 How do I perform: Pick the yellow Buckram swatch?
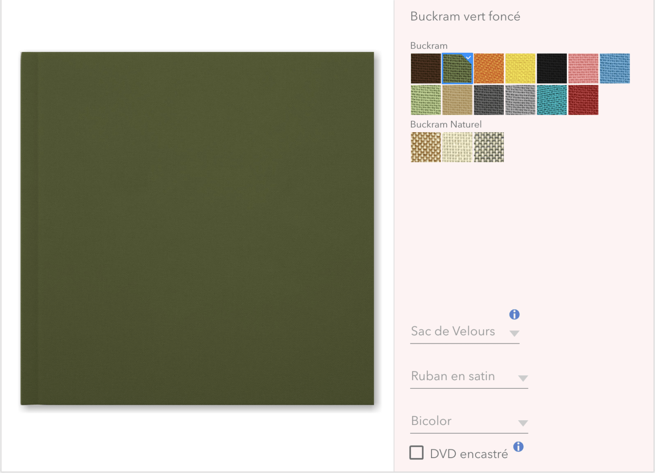click(x=520, y=69)
